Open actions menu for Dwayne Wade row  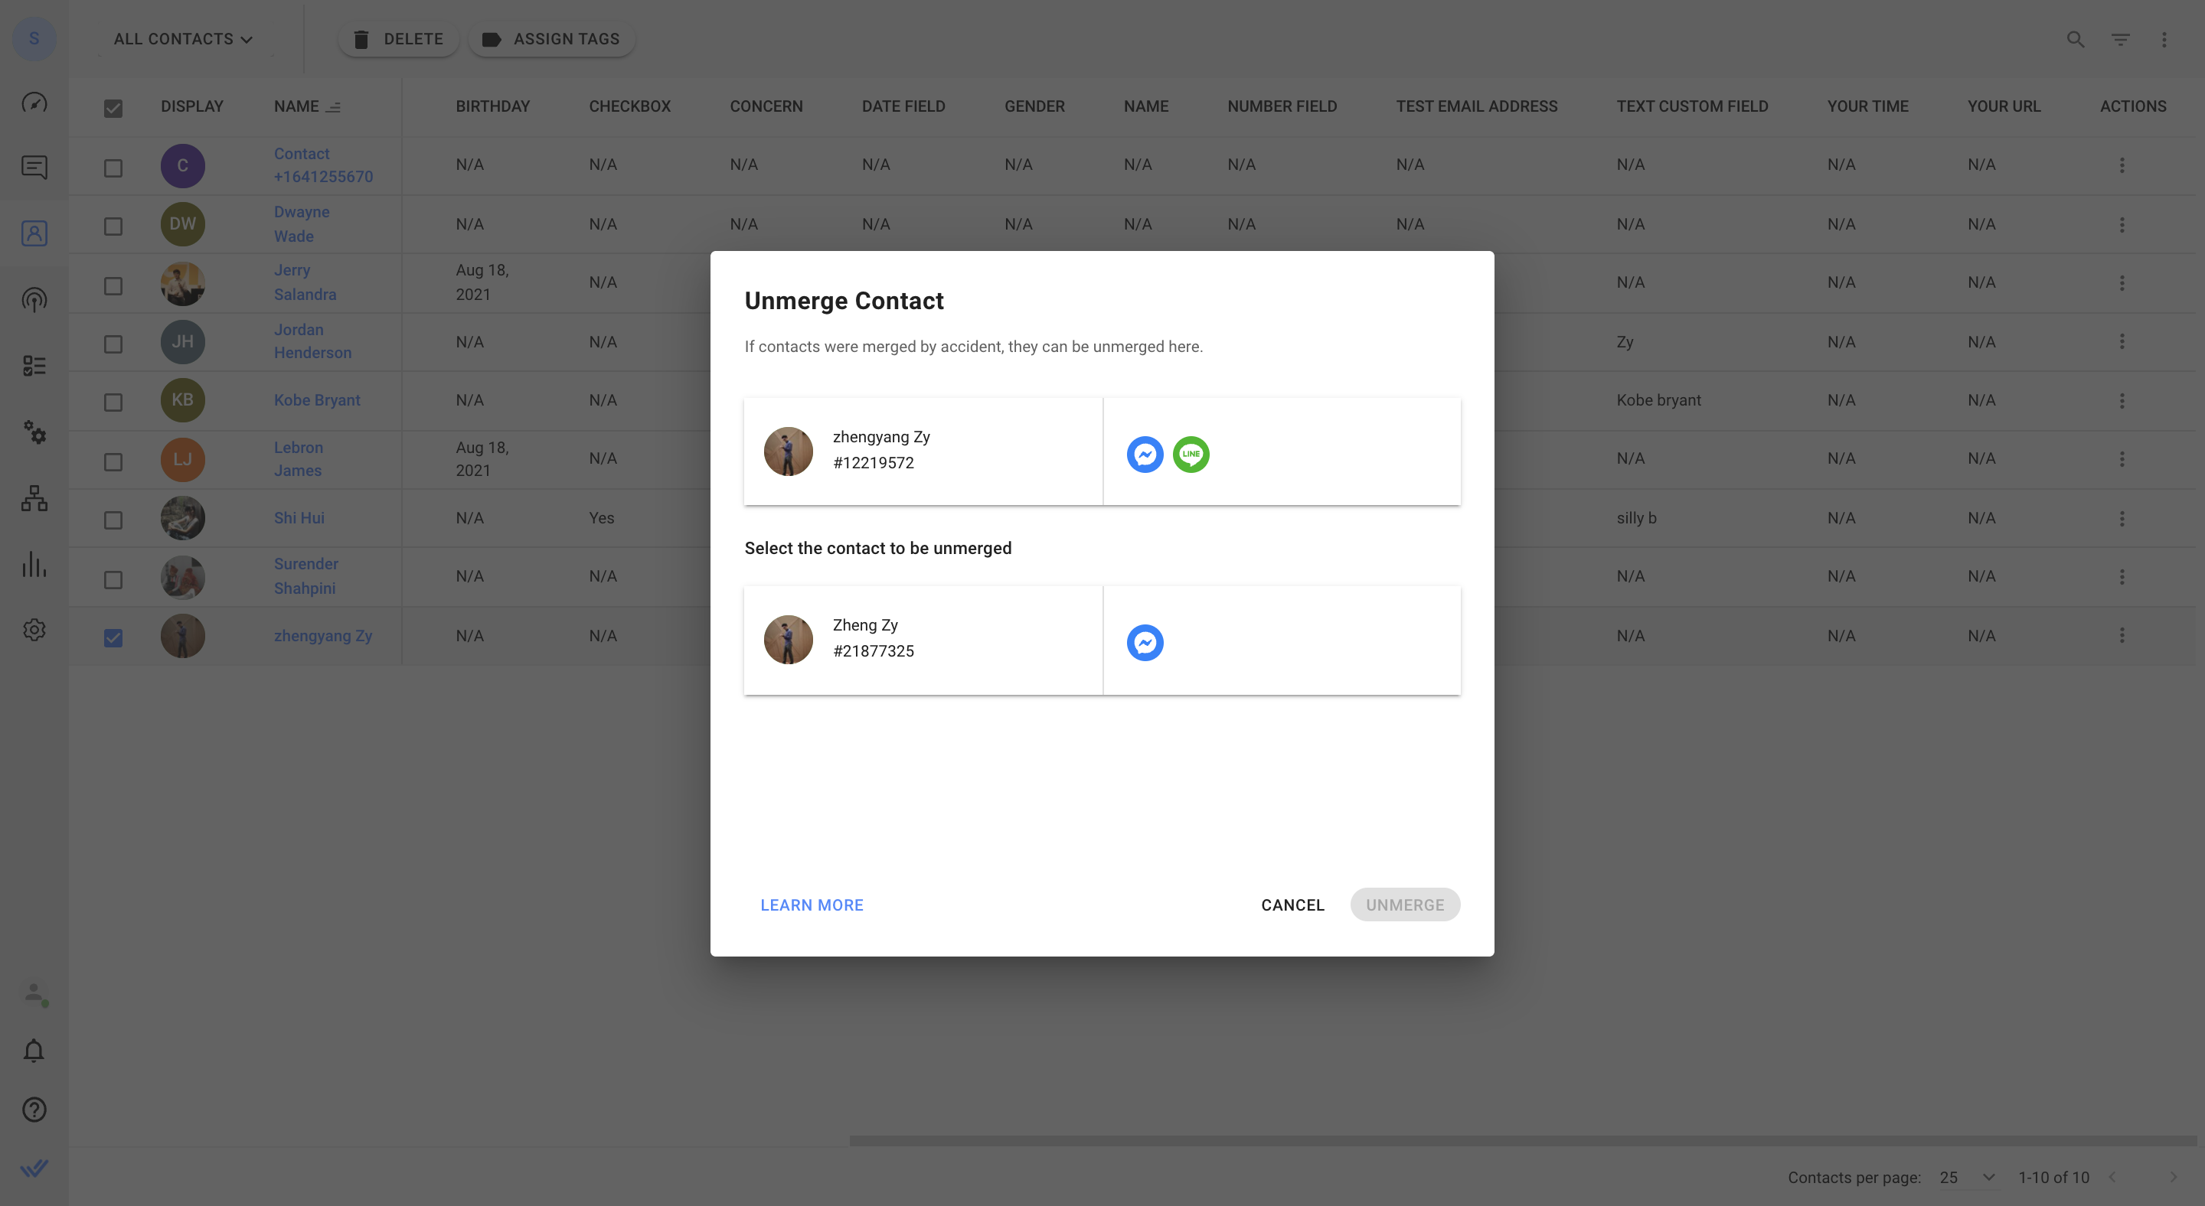[x=2121, y=224]
